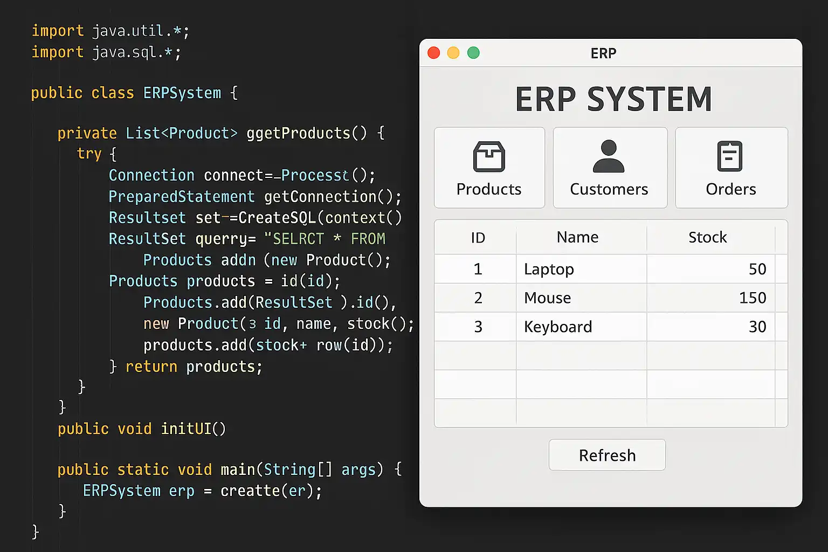Open the Products section label
Viewport: 828px width, 552px height.
[x=489, y=189]
